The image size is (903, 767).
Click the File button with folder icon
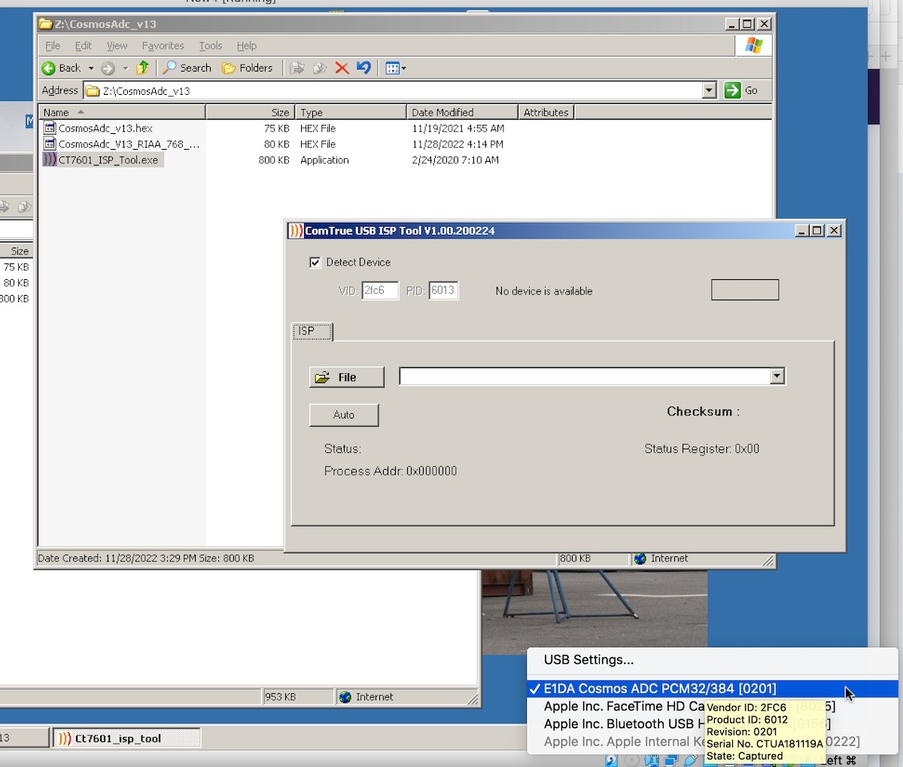tap(347, 377)
